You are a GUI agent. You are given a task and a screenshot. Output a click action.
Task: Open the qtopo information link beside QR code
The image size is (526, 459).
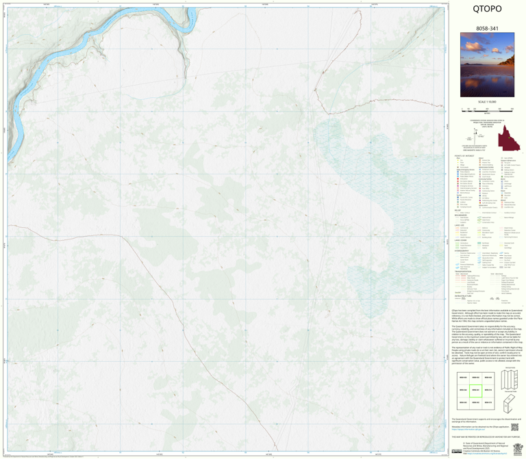pyautogui.click(x=468, y=429)
